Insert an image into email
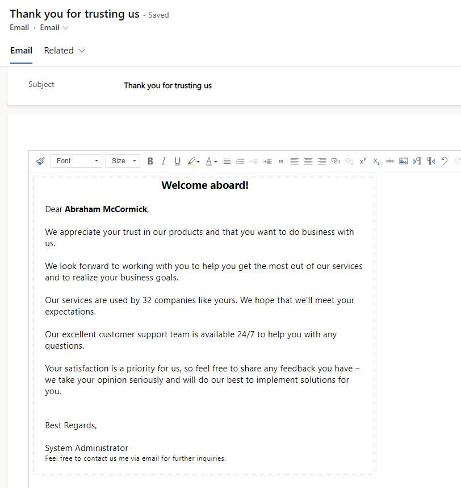Viewport: 461px width, 488px height. pos(403,161)
